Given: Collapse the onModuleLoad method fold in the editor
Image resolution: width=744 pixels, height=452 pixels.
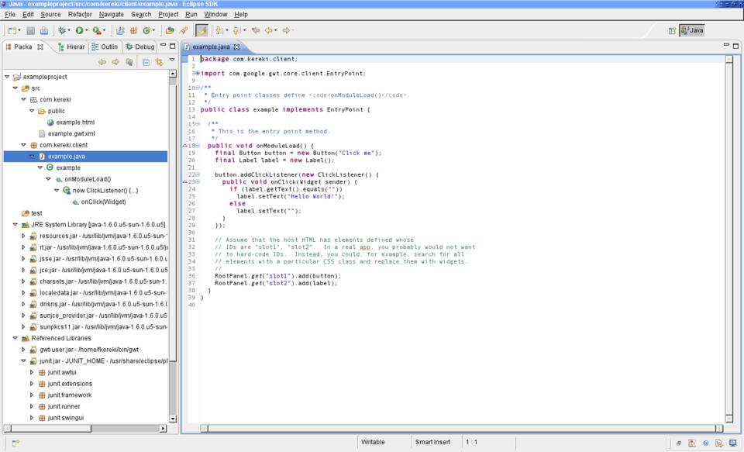Looking at the screenshot, I should [x=198, y=146].
